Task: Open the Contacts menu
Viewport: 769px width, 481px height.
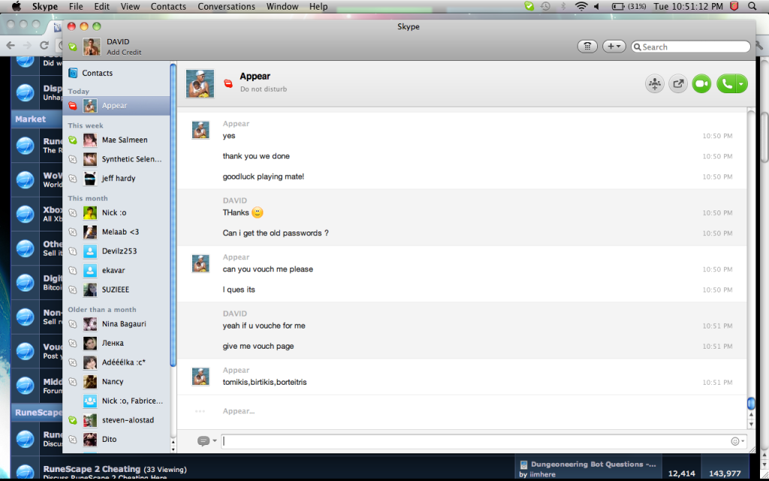Action: pyautogui.click(x=168, y=6)
